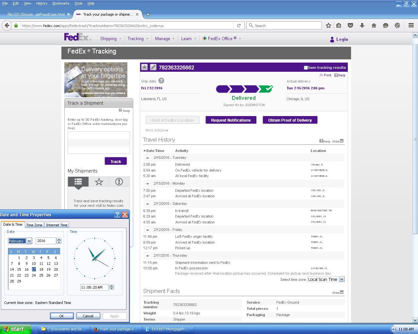This screenshot has width=418, height=334.
Task: Open the starred shipments icon in My Shipments
Action: pos(99,182)
